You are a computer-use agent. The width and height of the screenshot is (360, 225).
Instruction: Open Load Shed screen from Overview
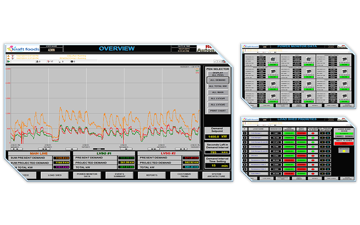(54, 175)
